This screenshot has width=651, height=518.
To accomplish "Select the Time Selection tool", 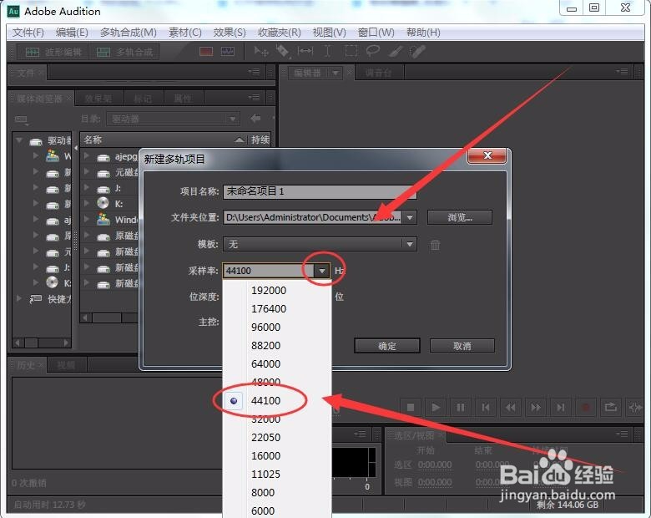I will coord(327,52).
